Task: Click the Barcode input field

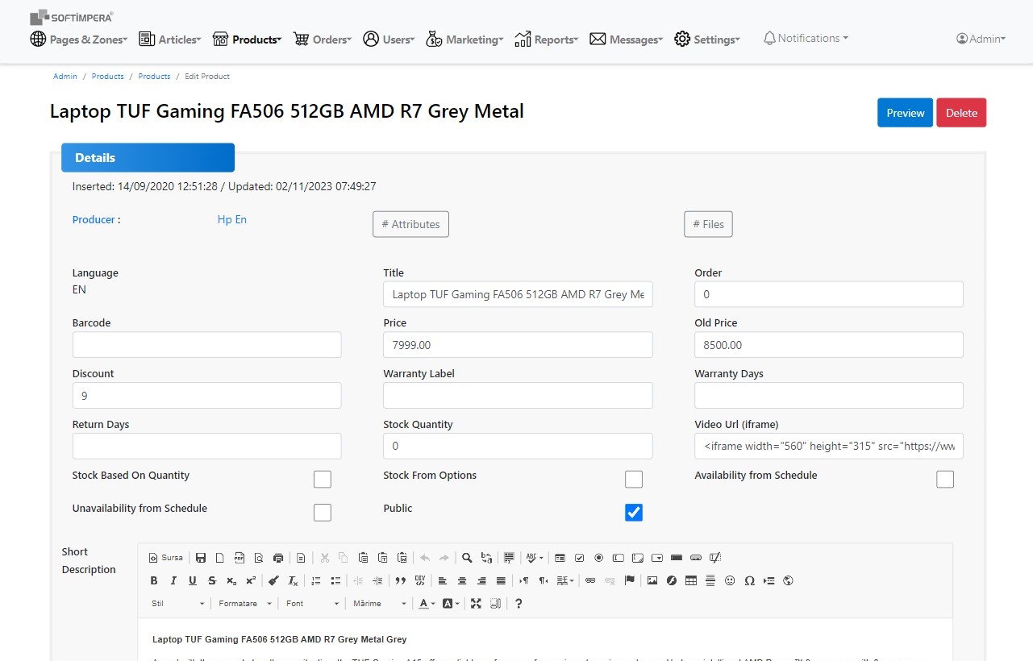Action: [206, 345]
